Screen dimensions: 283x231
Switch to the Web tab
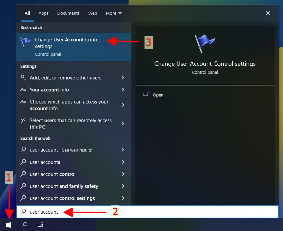(93, 13)
